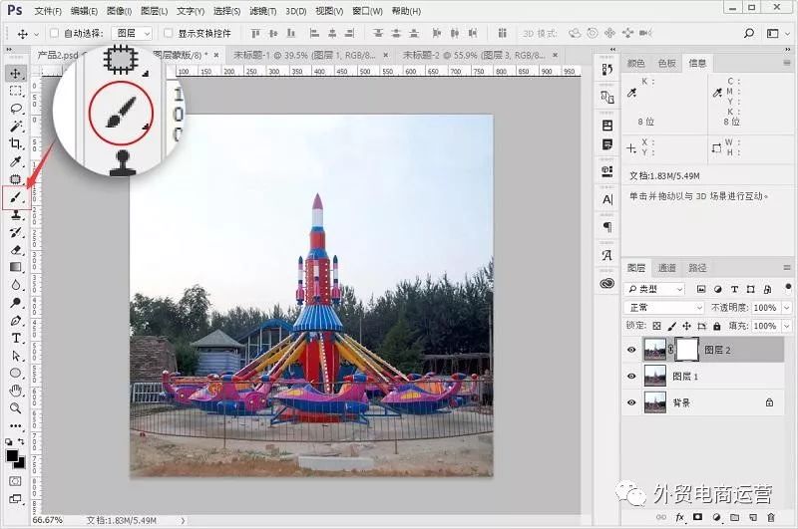Switch to 未标题-2 document tab
Image resolution: width=798 pixels, height=529 pixels.
click(x=475, y=55)
